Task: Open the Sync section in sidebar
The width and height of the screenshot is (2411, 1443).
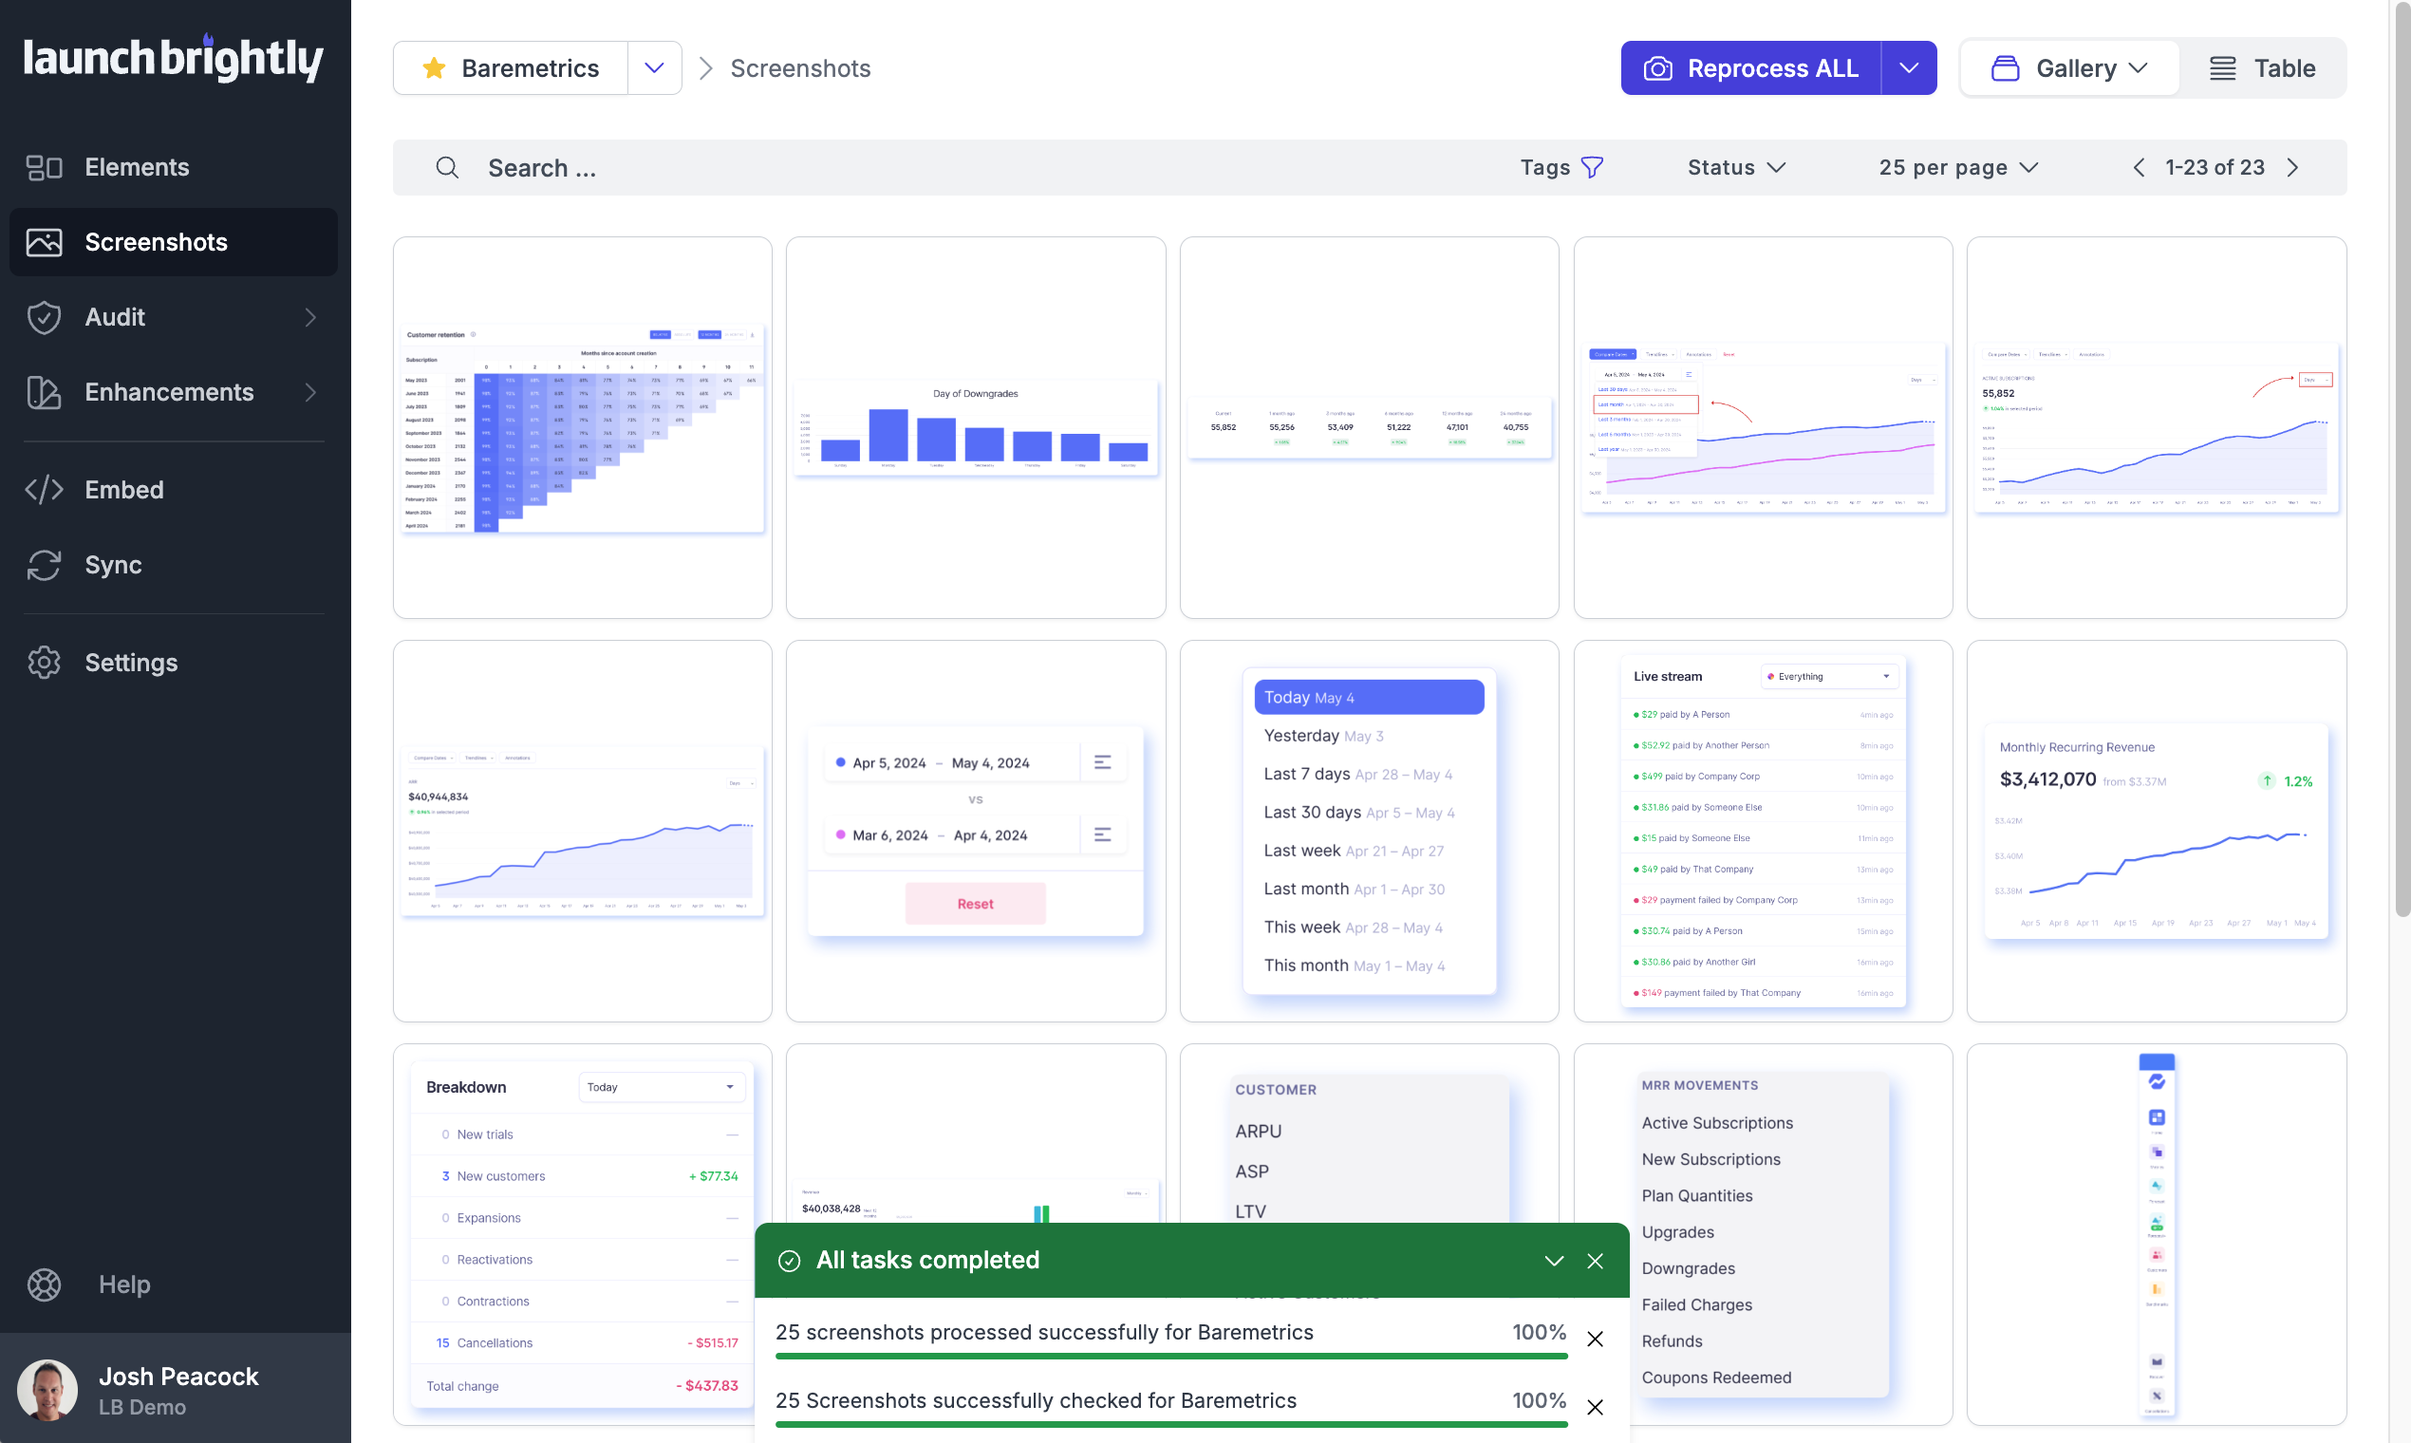Action: click(113, 564)
